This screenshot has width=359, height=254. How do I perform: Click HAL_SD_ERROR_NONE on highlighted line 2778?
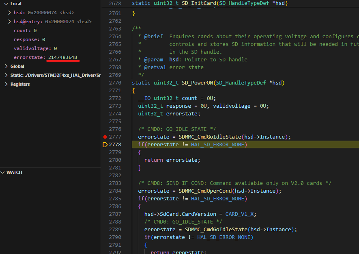(217, 145)
